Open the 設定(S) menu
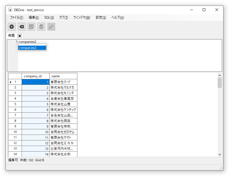Image resolution: width=229 pixels, height=176 pixels. [101, 18]
